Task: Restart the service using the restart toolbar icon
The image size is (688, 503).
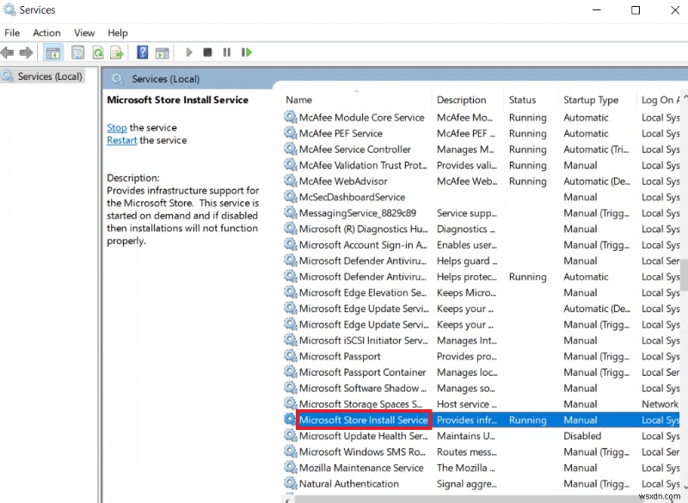Action: coord(247,52)
